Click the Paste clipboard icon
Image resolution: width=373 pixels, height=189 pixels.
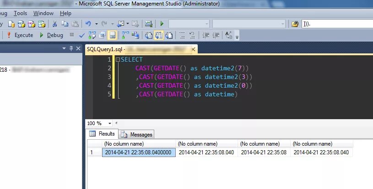[75, 24]
